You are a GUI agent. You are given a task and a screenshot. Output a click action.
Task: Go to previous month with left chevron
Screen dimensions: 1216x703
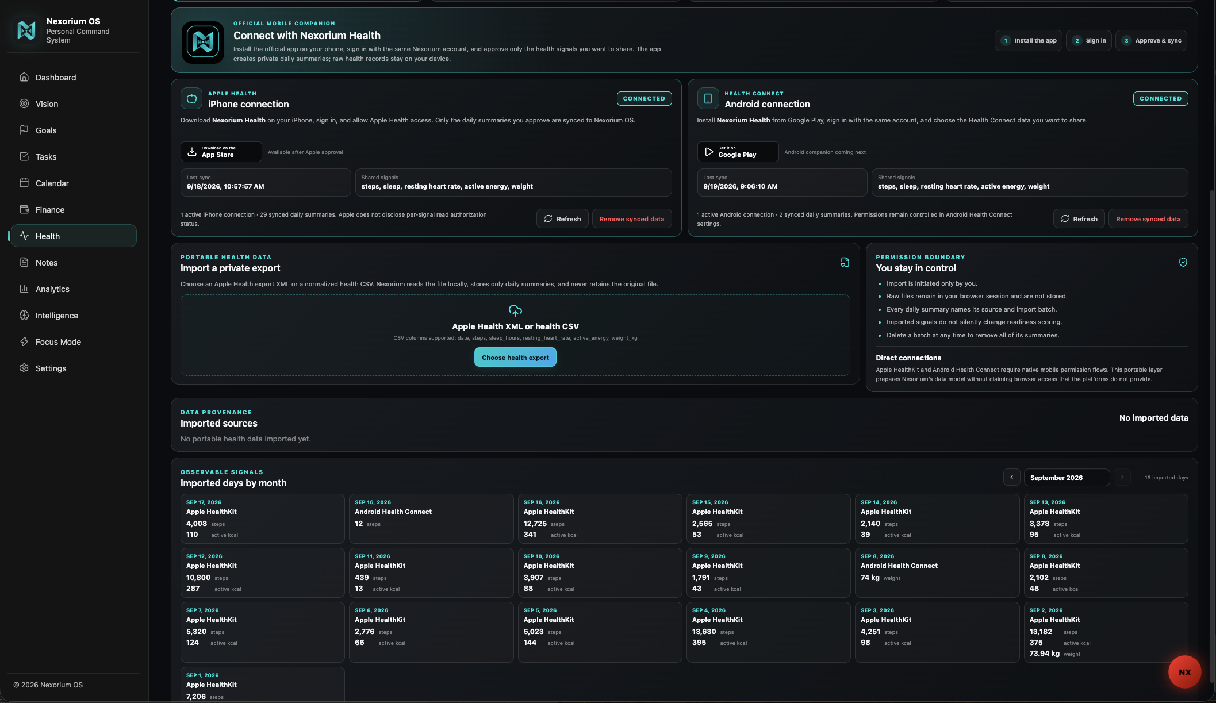(1012, 477)
